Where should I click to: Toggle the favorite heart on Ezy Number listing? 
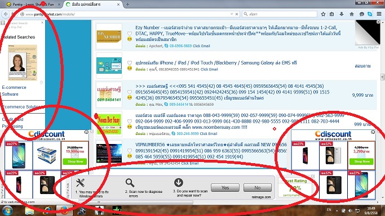pyautogui.click(x=130, y=34)
